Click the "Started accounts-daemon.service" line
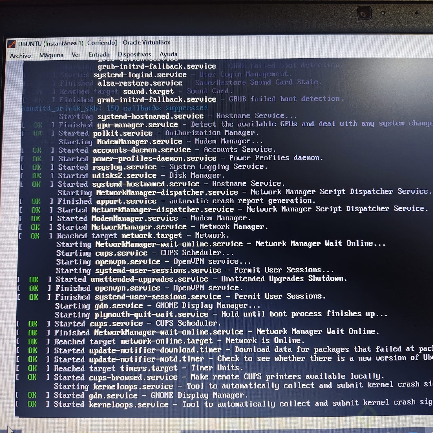433x433 pixels. 149,150
